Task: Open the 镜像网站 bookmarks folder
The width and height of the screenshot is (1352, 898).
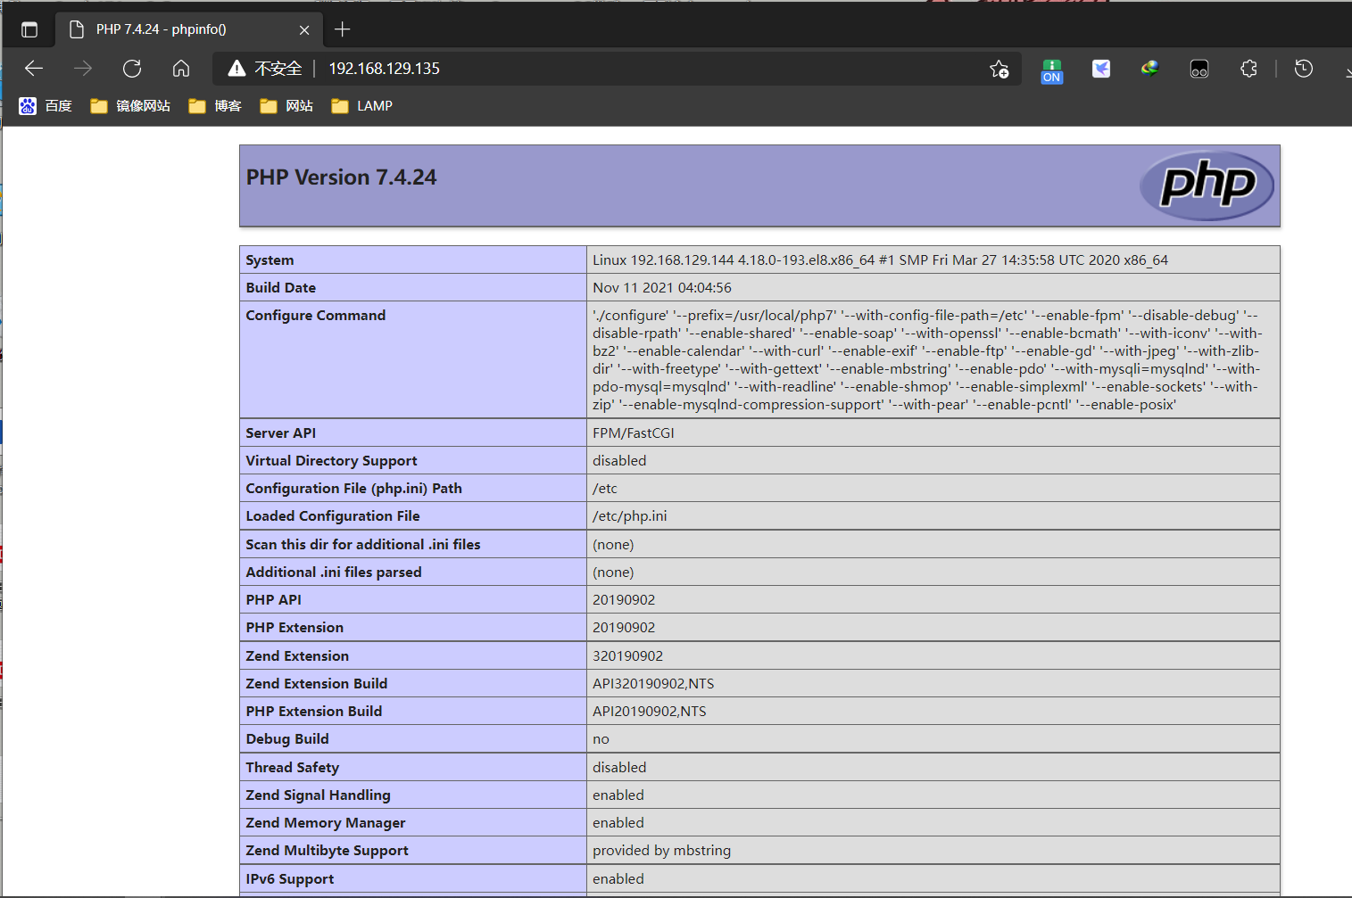Action: coord(130,106)
